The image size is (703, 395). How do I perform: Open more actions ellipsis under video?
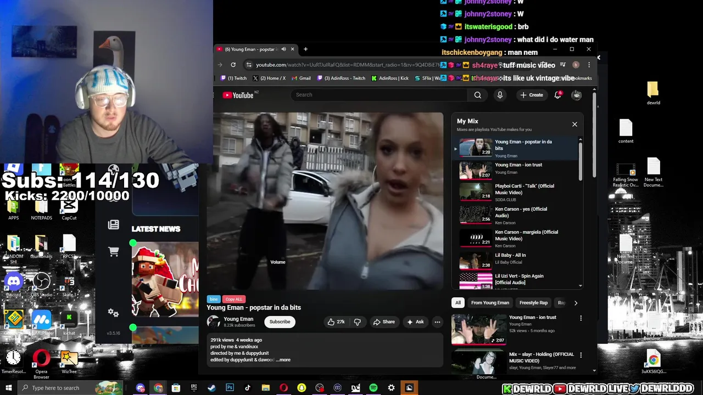point(437,322)
